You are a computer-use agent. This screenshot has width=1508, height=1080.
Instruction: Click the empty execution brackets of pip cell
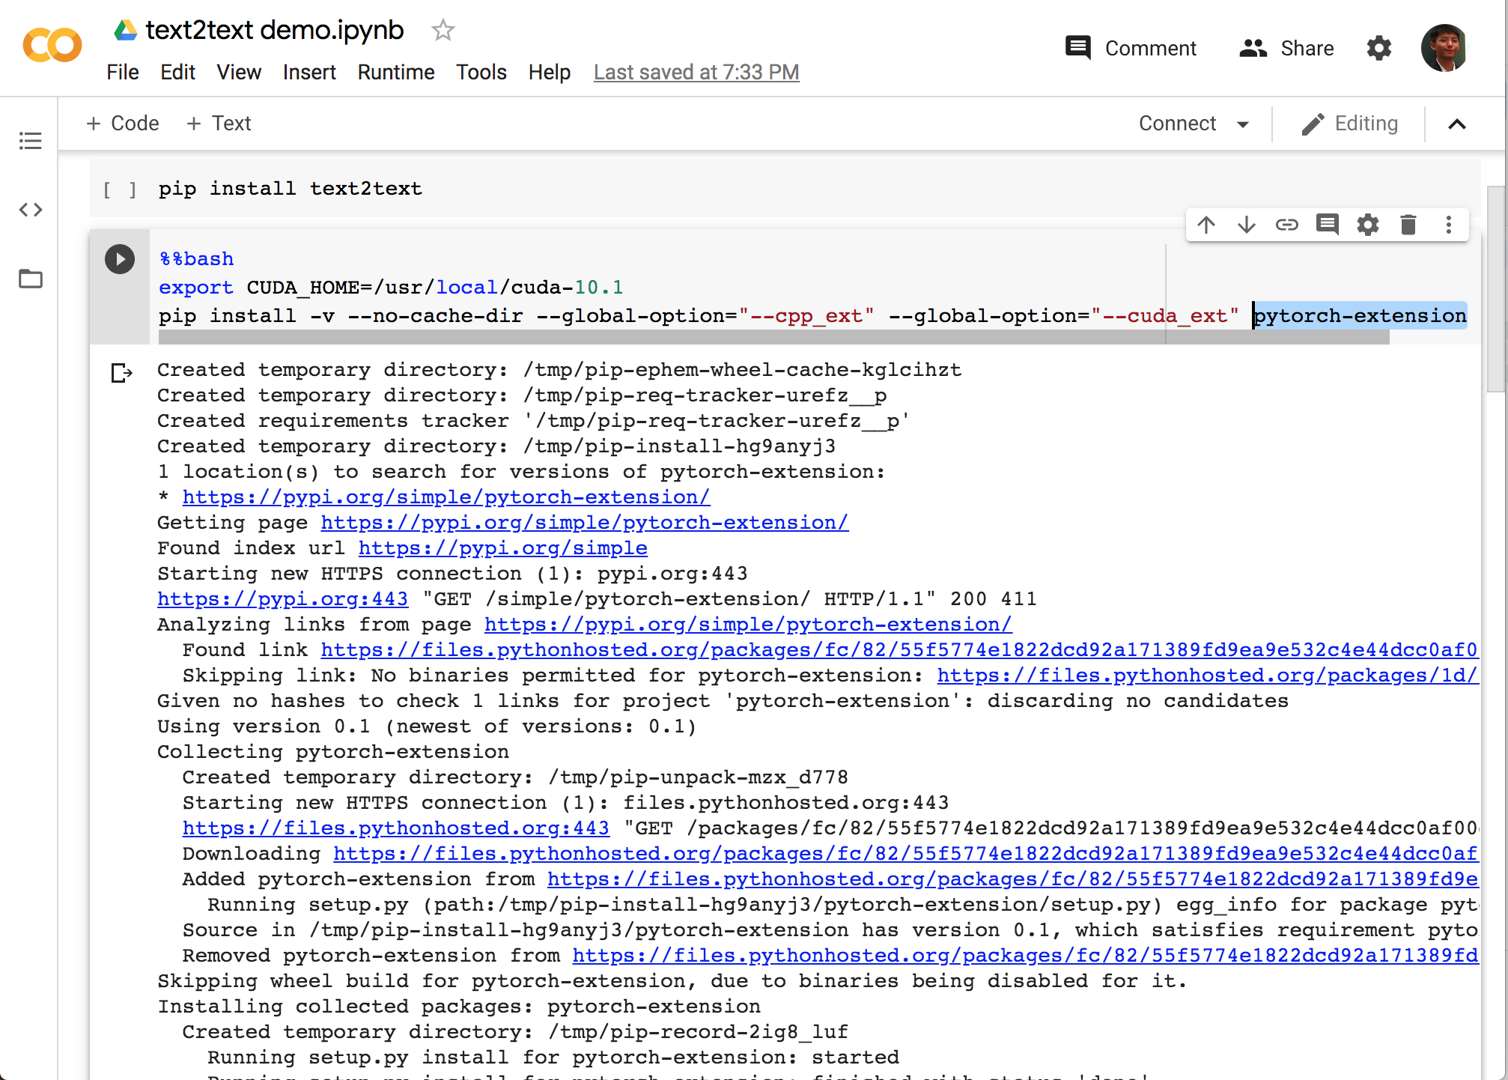[x=120, y=189]
